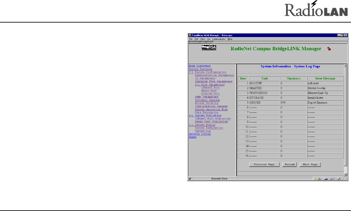Viewport: 351px width, 211px height.
Task: Open the 10BaseT Port link
Action: 210,88
